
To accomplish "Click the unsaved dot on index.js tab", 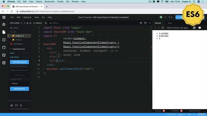I will coord(46,23).
